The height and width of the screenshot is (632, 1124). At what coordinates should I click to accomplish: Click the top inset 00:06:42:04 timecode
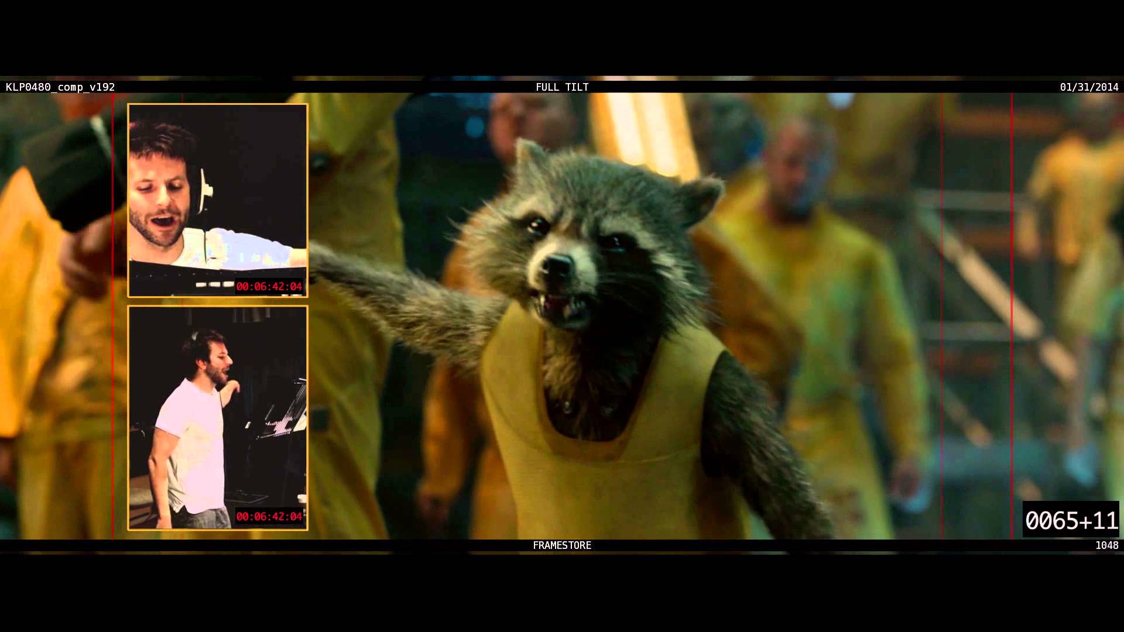point(269,287)
